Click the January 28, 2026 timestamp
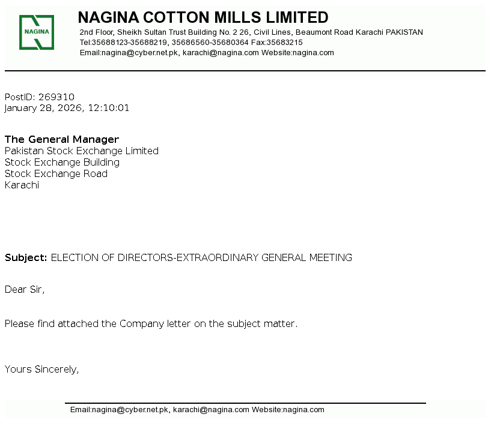The width and height of the screenshot is (491, 423). point(67,109)
